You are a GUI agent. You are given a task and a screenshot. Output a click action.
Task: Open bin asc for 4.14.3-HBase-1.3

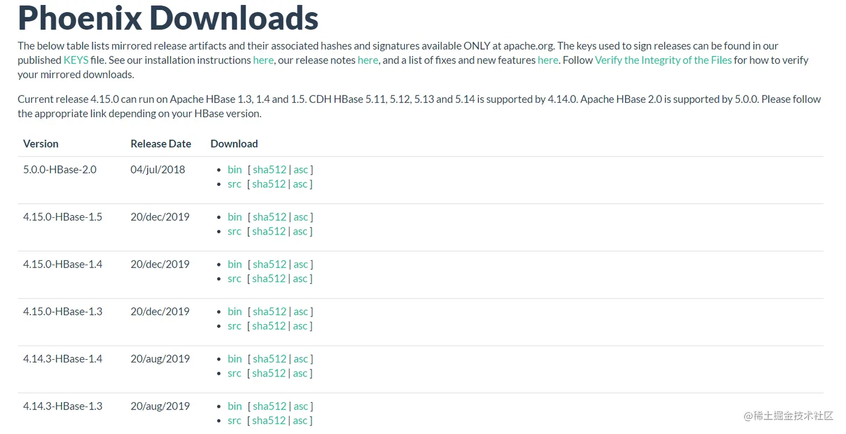[300, 407]
